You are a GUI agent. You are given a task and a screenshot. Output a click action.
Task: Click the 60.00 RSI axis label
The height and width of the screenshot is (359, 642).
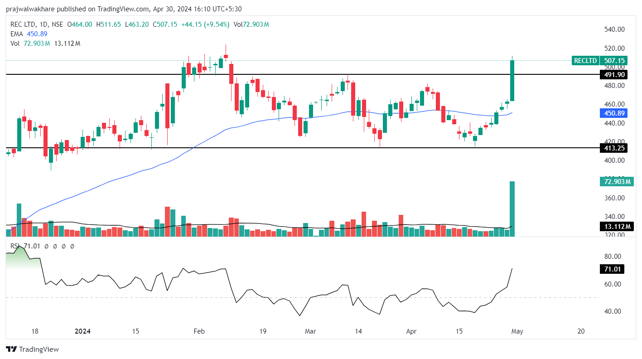point(613,284)
